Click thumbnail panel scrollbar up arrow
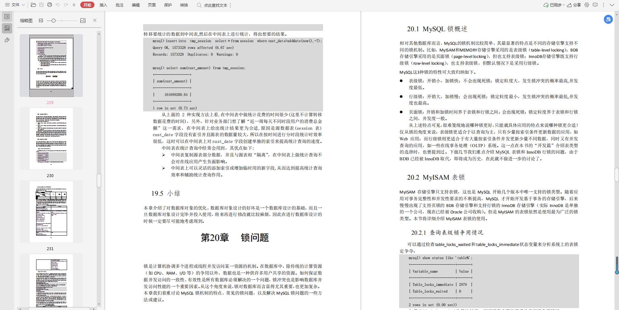 (99, 33)
